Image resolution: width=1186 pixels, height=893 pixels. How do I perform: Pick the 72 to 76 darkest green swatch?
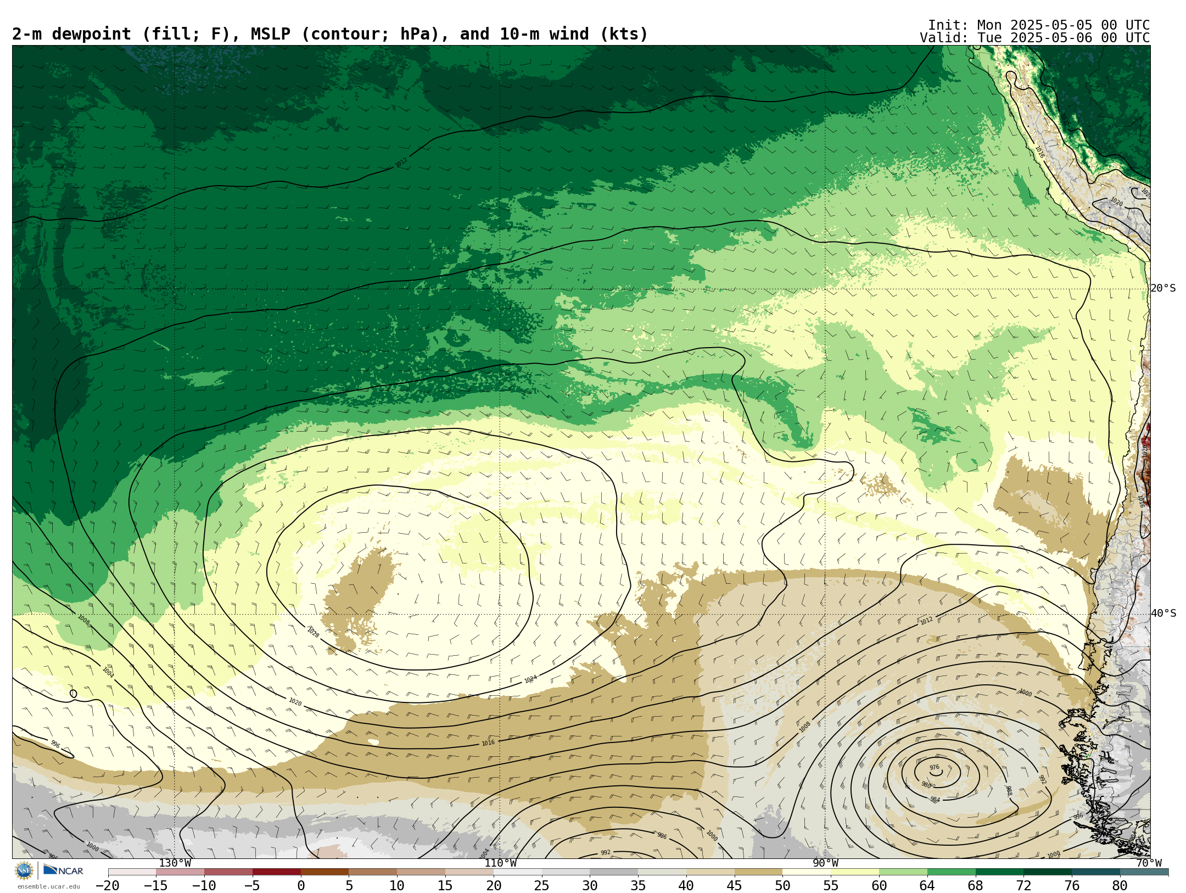click(x=1048, y=872)
